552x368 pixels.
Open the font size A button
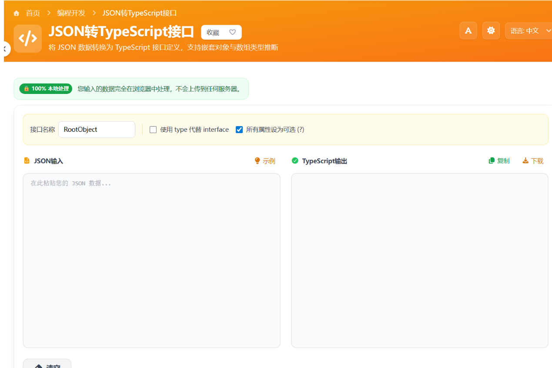pyautogui.click(x=468, y=30)
